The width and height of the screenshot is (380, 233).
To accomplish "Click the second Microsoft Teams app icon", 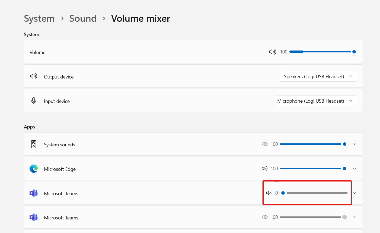I will pyautogui.click(x=34, y=217).
